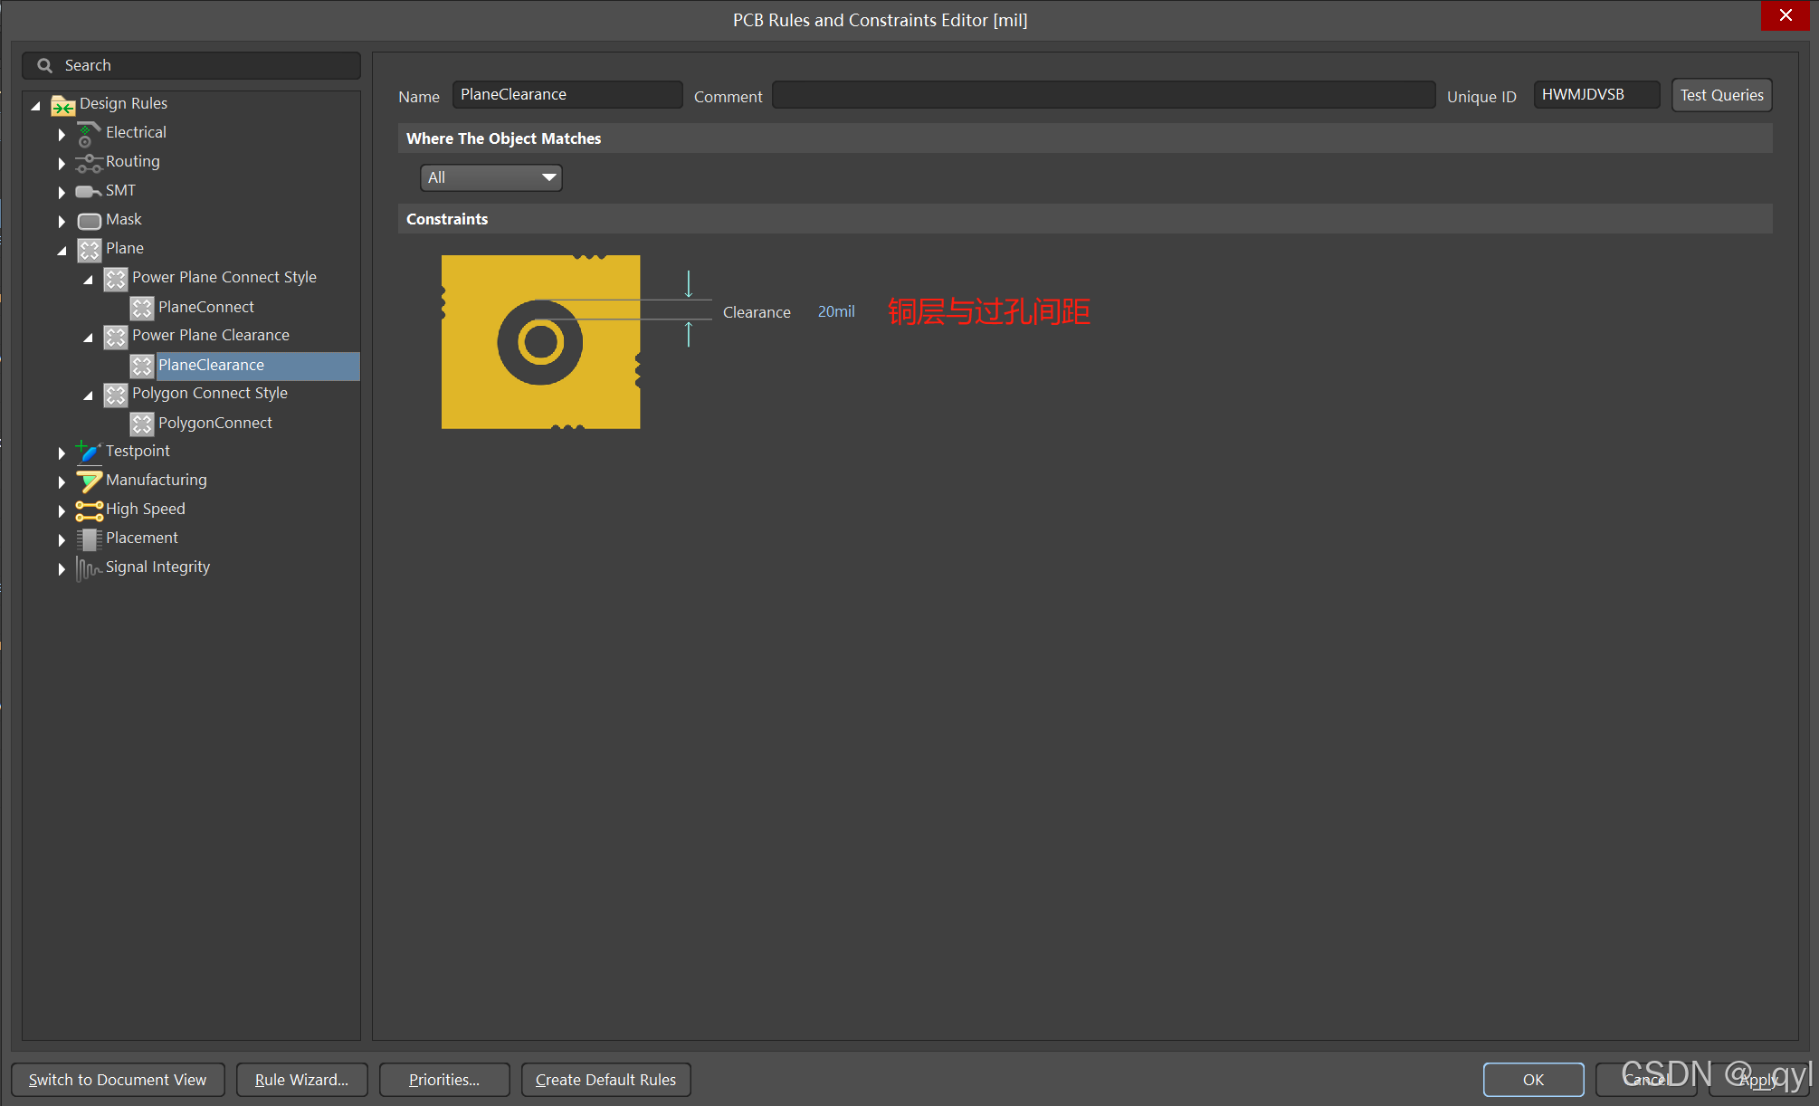Click the Test Queries button
Screen dimensions: 1819x1106
pyautogui.click(x=1720, y=95)
